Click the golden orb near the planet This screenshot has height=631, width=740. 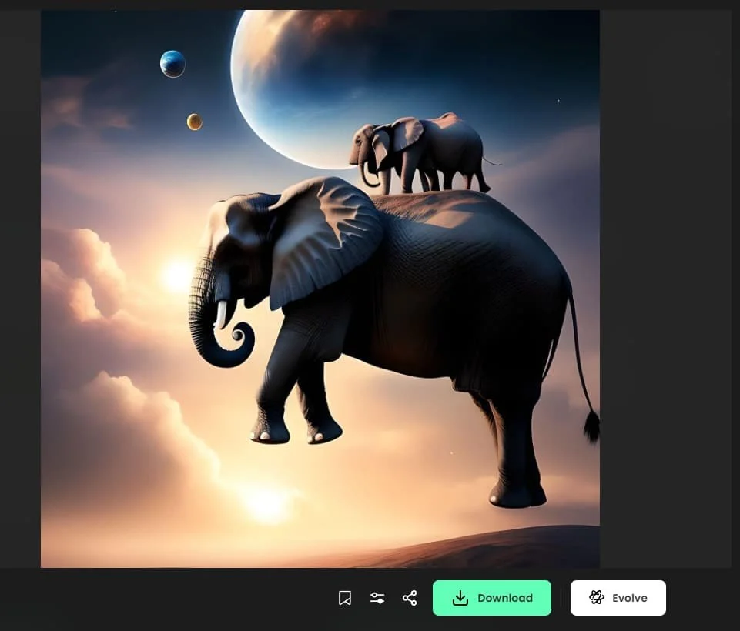[x=193, y=121]
